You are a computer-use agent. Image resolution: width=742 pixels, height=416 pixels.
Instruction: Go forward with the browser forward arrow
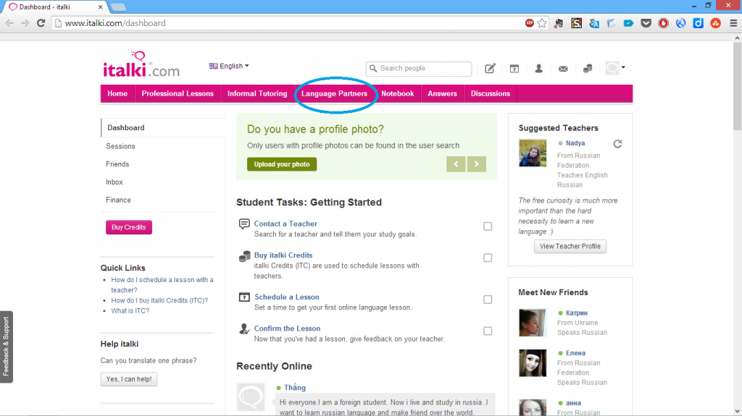tap(25, 22)
